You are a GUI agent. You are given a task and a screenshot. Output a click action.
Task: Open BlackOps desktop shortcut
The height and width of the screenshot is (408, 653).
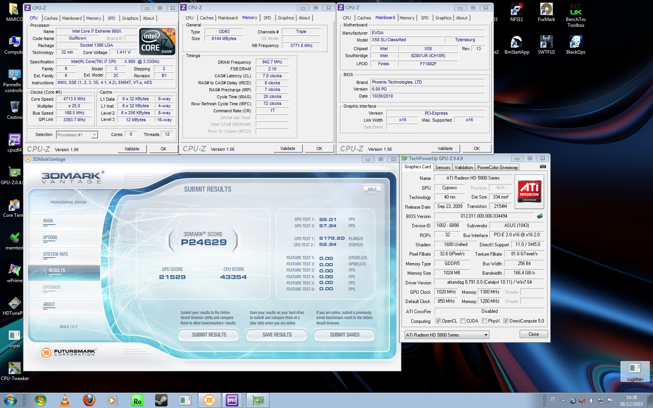pyautogui.click(x=576, y=45)
